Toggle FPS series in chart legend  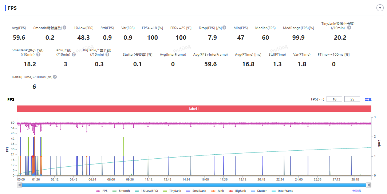click(102, 191)
